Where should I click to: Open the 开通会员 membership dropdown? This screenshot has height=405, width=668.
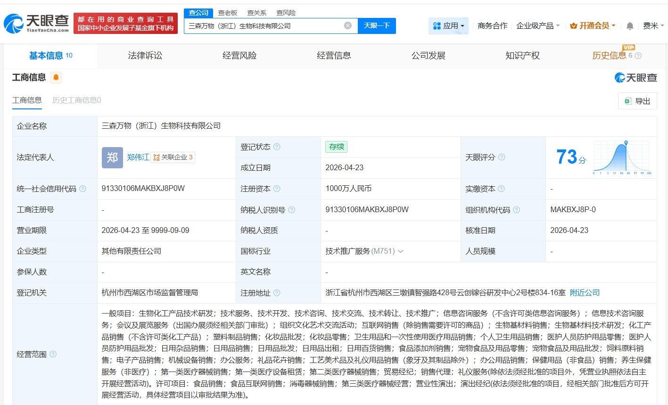click(x=593, y=26)
